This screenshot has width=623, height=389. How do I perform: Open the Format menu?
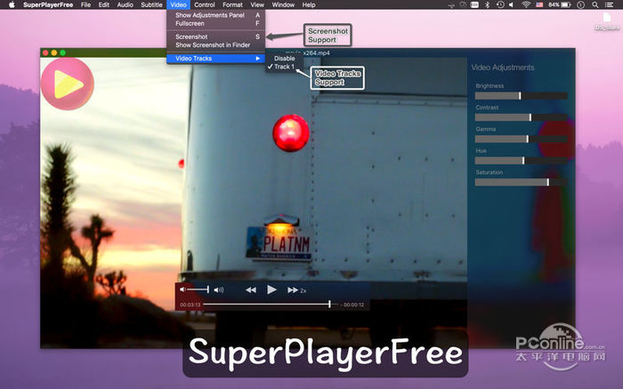coord(232,4)
